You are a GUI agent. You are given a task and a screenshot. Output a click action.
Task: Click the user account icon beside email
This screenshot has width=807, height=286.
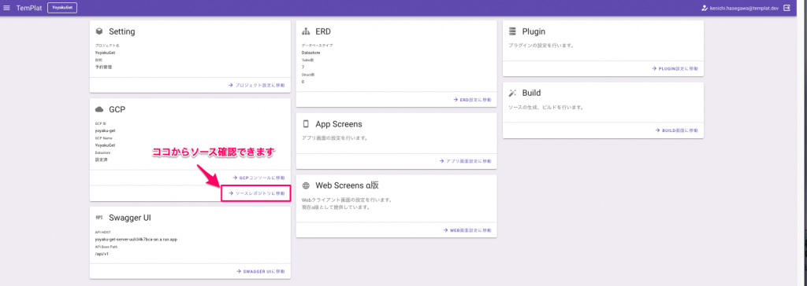tap(705, 8)
